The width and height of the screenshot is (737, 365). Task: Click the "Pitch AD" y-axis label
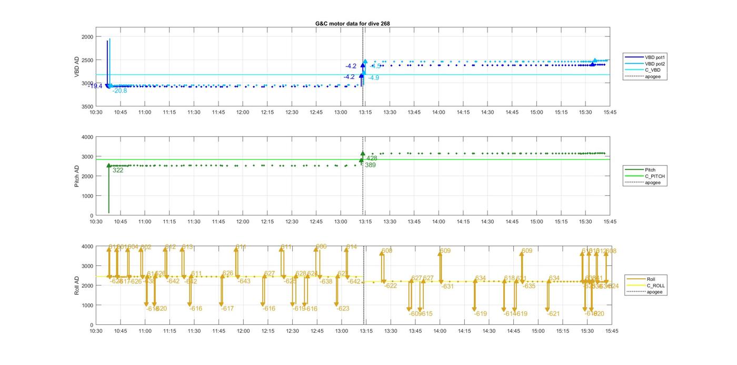pos(77,176)
